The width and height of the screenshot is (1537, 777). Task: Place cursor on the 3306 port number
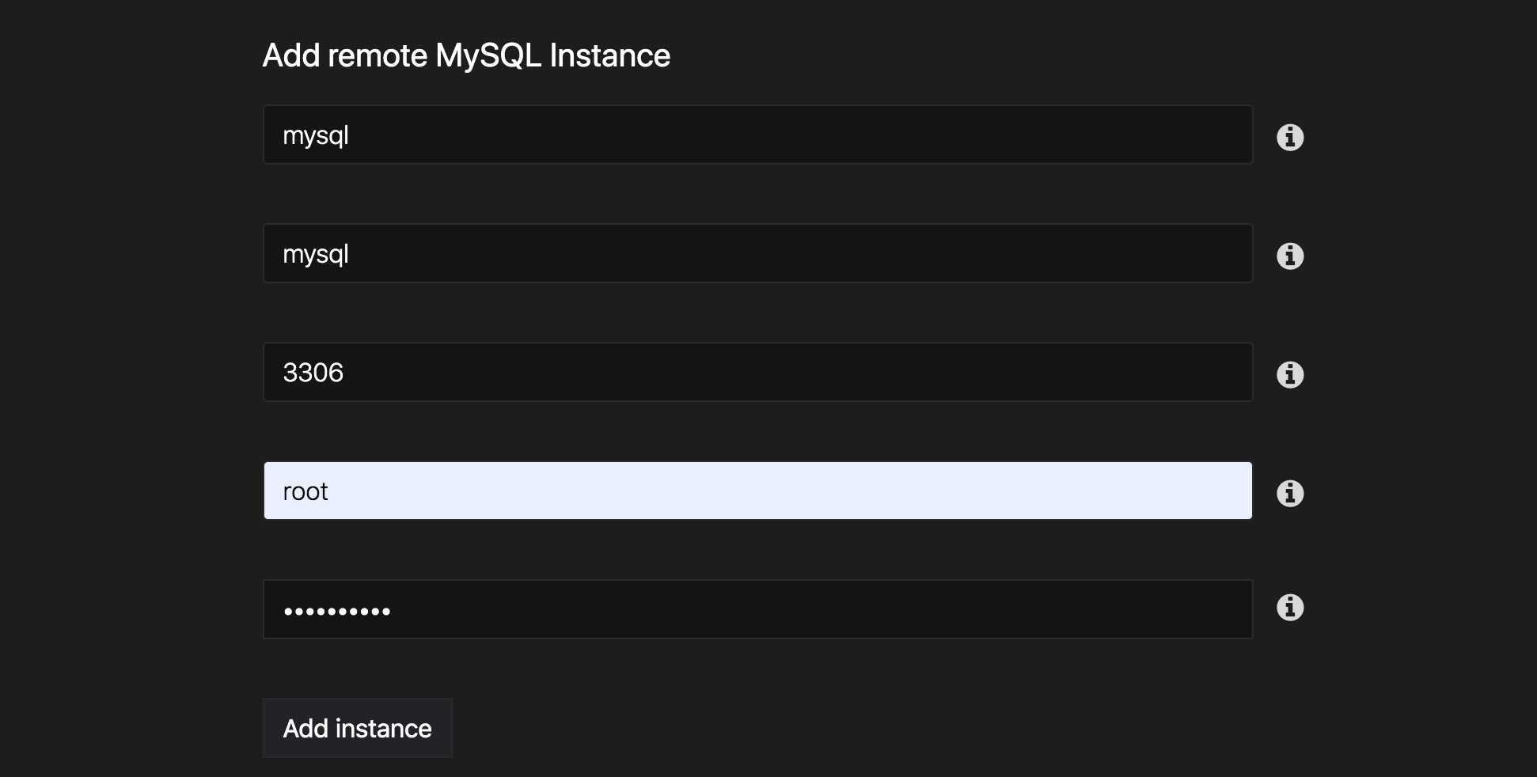tap(313, 373)
